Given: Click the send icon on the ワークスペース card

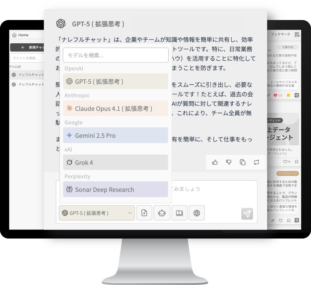Looking at the screenshot, I should click(297, 220).
